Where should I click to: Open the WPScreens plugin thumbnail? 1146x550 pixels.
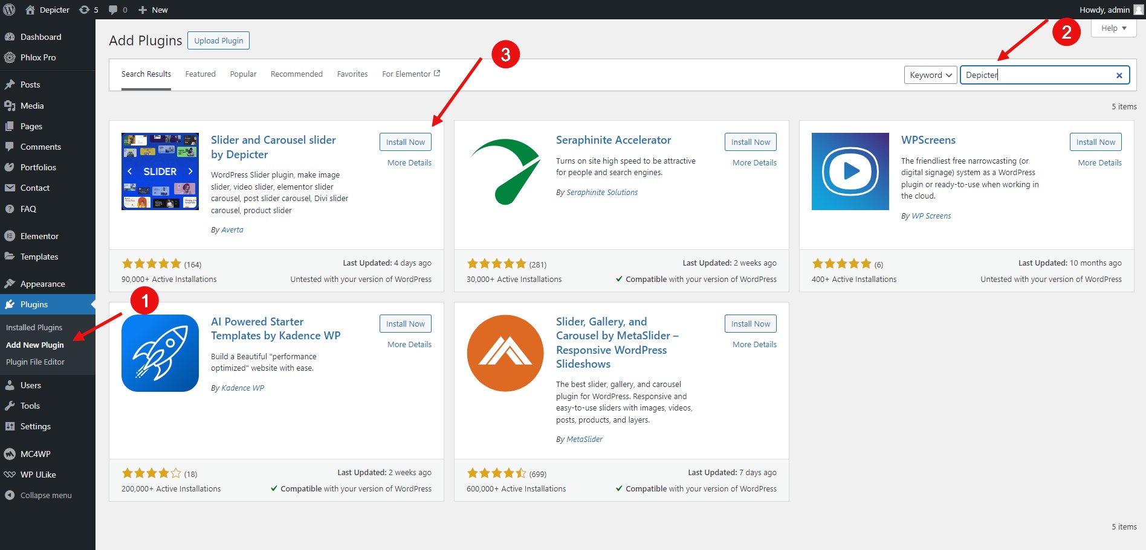[850, 171]
